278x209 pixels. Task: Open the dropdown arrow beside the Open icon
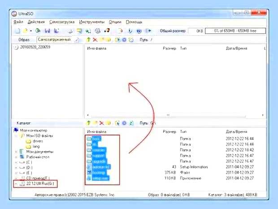tap(31, 31)
